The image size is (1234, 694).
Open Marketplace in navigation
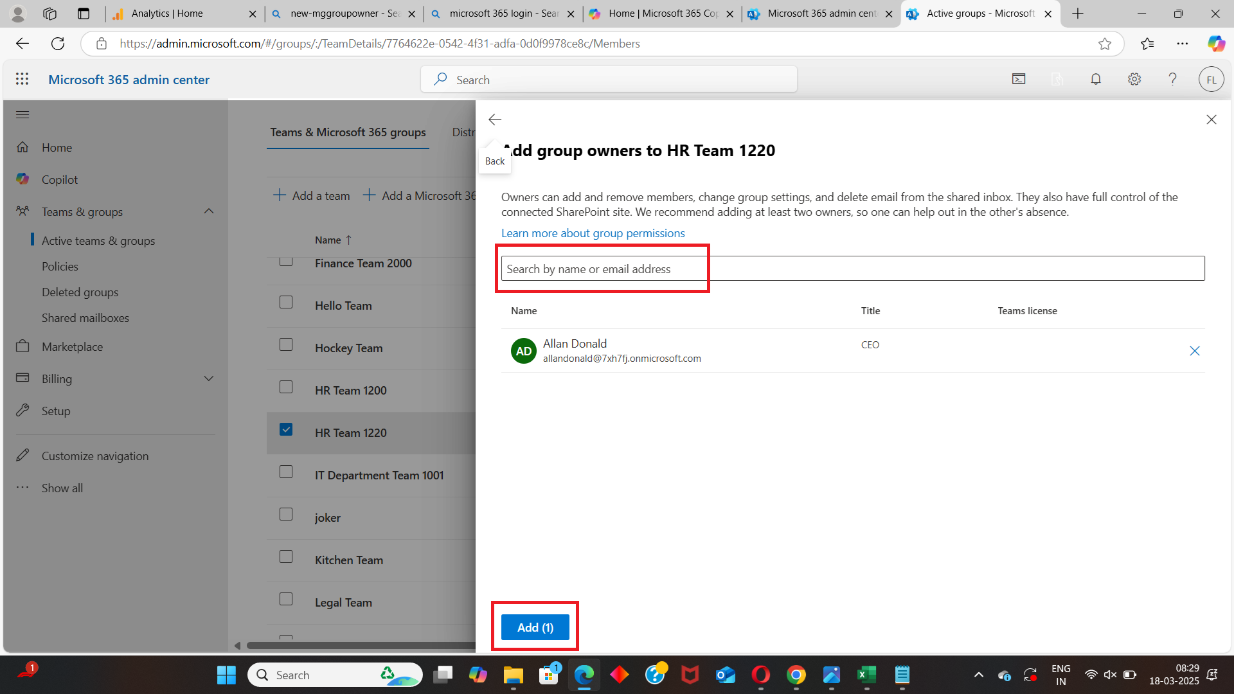(72, 346)
